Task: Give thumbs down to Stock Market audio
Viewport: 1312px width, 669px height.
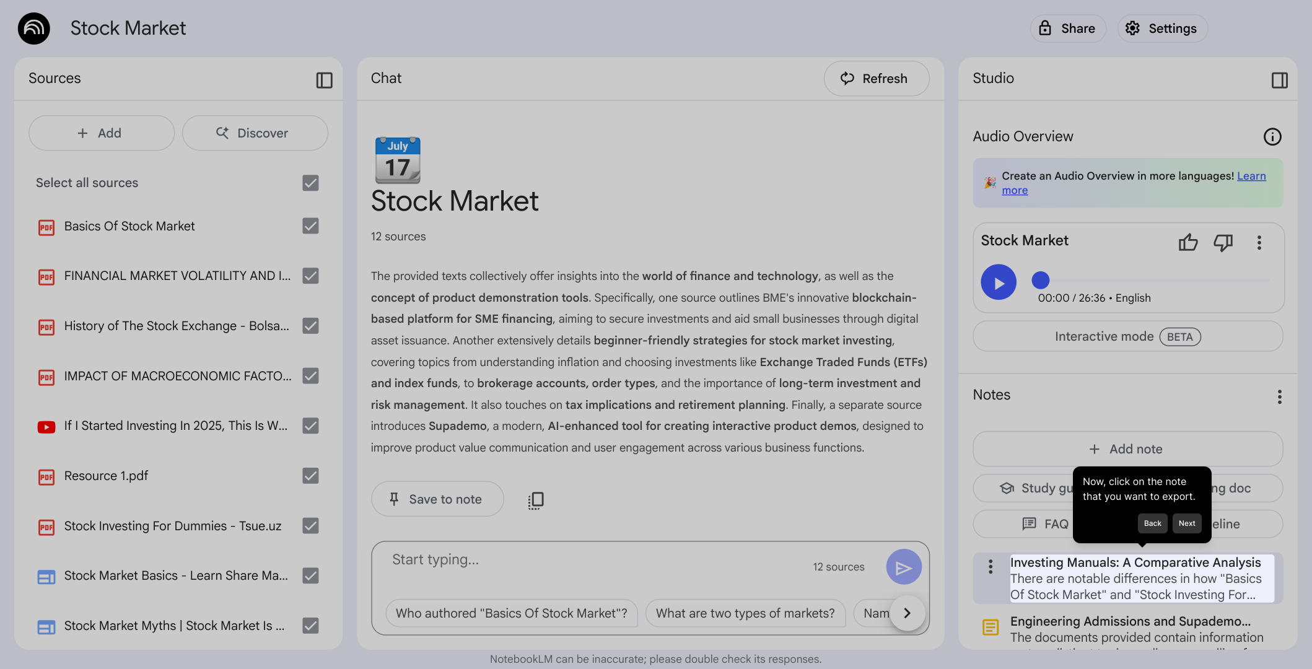Action: [x=1223, y=242]
